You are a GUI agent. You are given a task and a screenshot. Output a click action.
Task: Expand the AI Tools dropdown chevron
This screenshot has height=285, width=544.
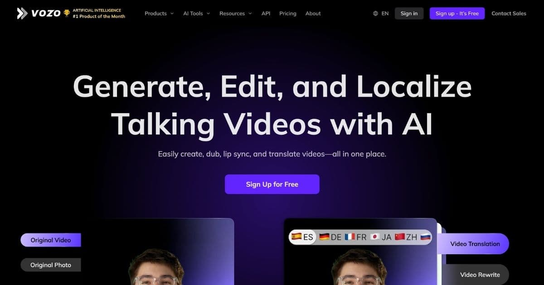click(x=208, y=14)
